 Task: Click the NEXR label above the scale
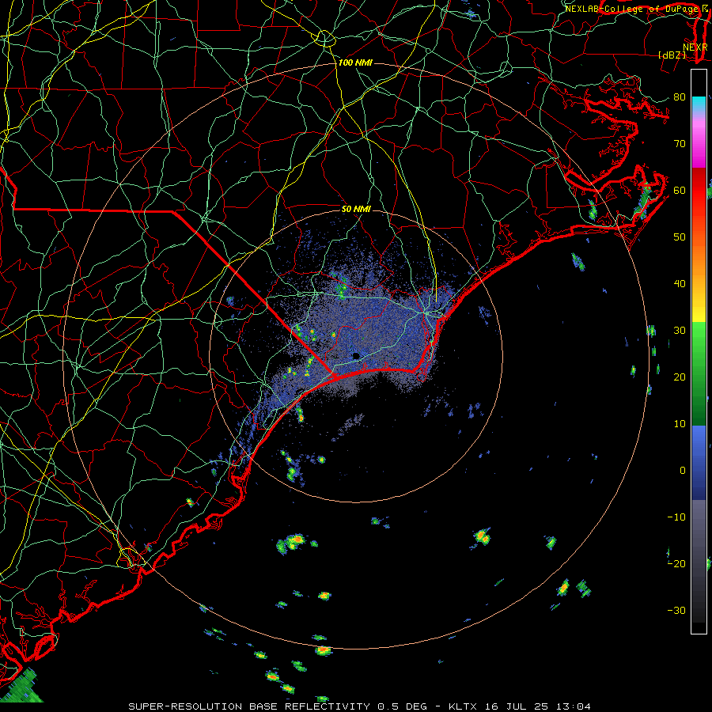coord(695,47)
